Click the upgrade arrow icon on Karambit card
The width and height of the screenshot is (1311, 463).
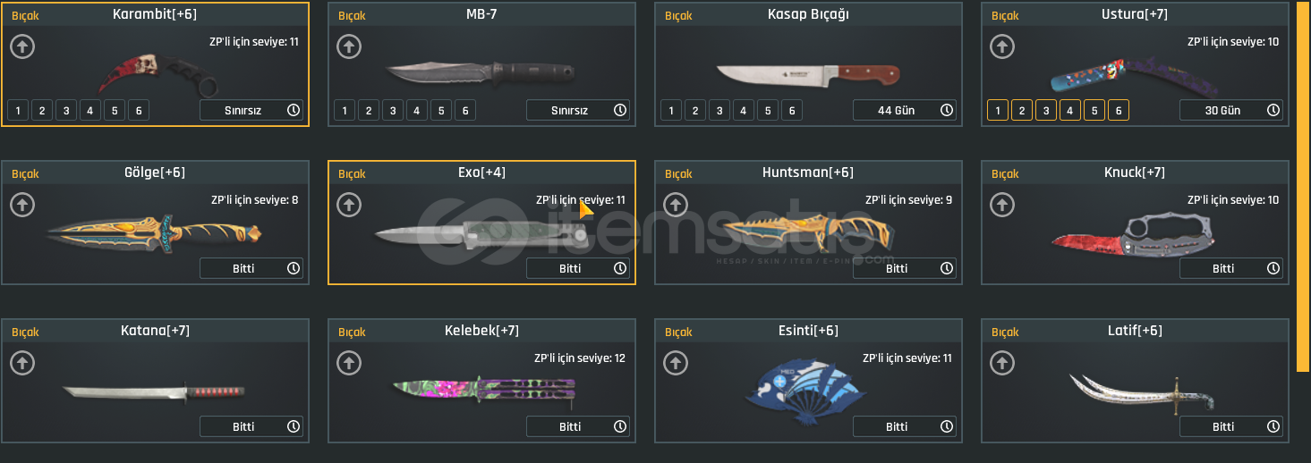coord(22,46)
